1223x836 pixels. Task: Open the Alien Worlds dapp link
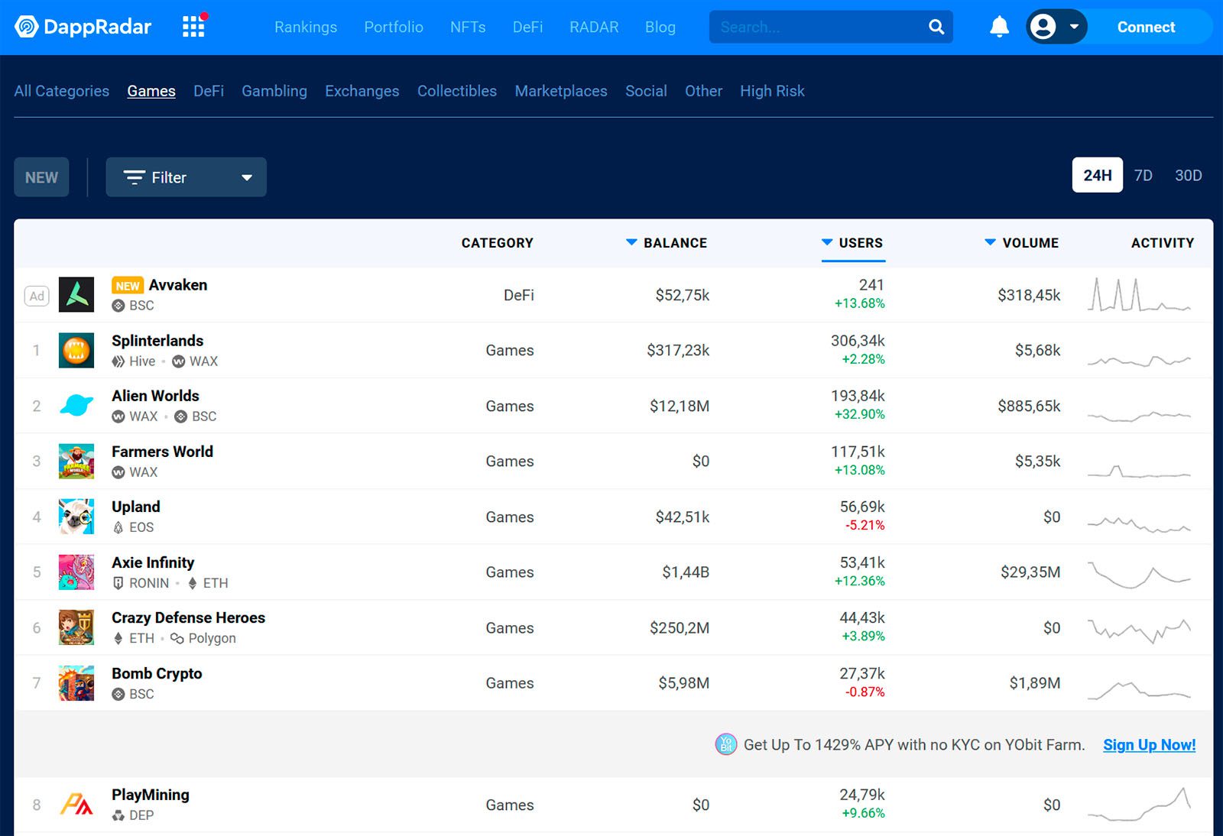click(155, 396)
